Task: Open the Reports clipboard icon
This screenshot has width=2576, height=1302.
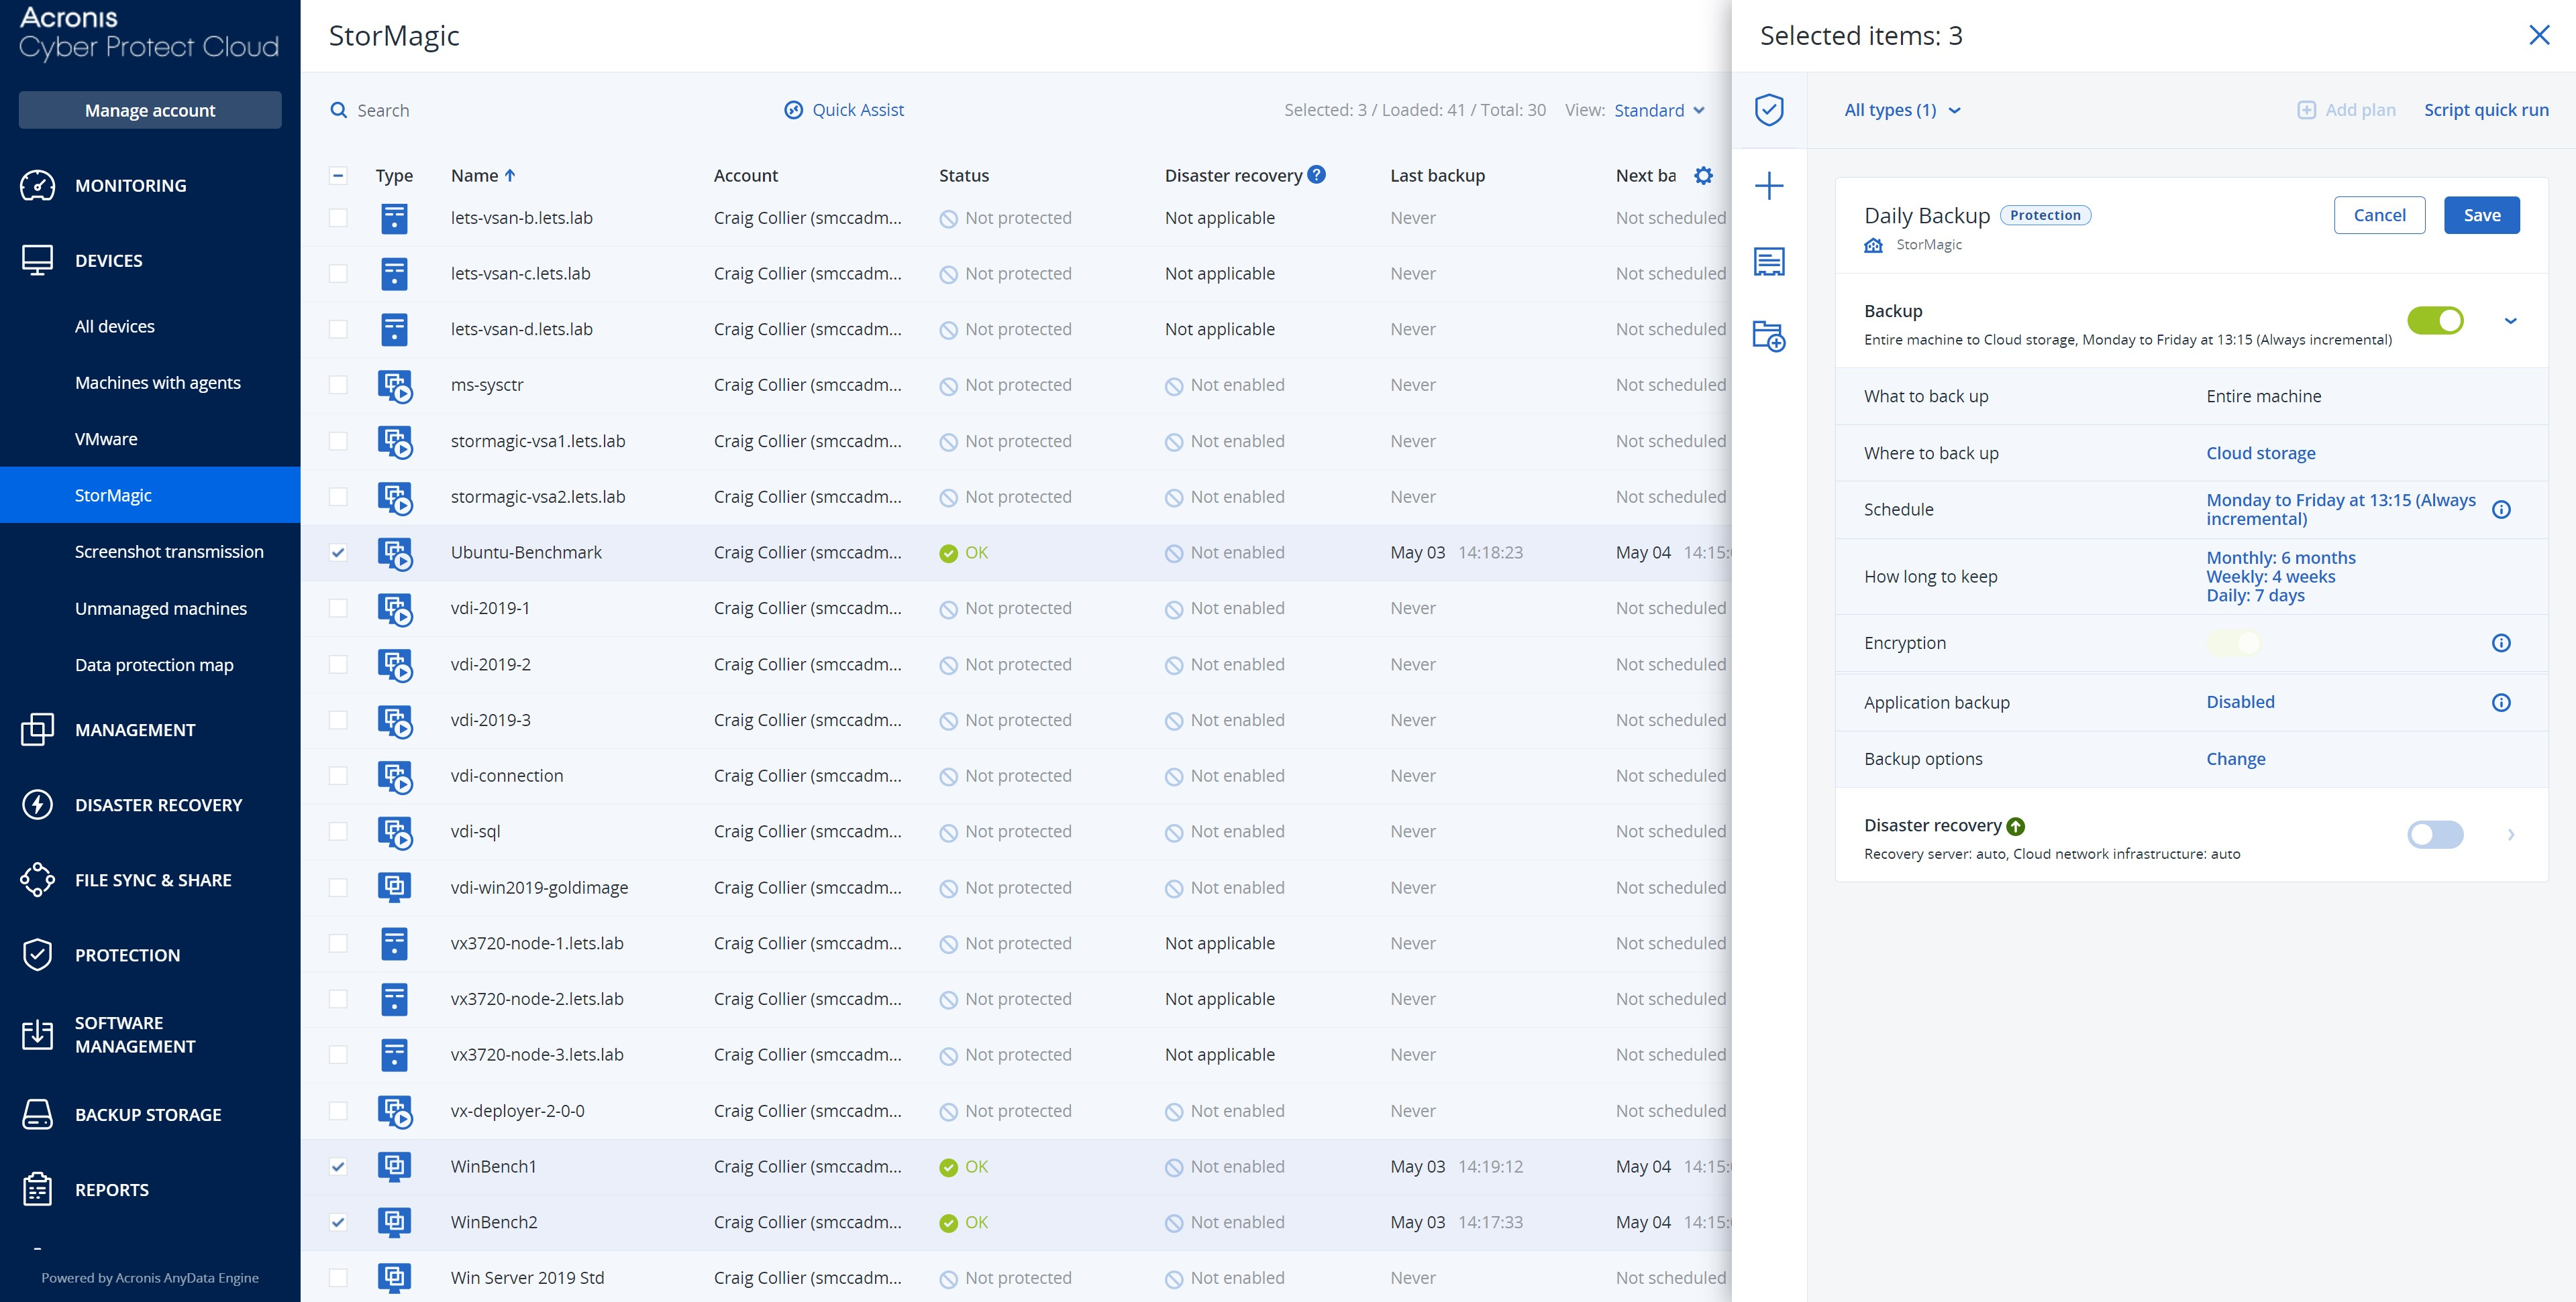Action: coord(38,1190)
